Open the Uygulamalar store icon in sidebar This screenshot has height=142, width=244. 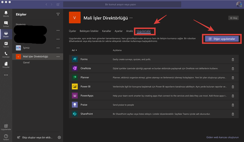(6, 127)
